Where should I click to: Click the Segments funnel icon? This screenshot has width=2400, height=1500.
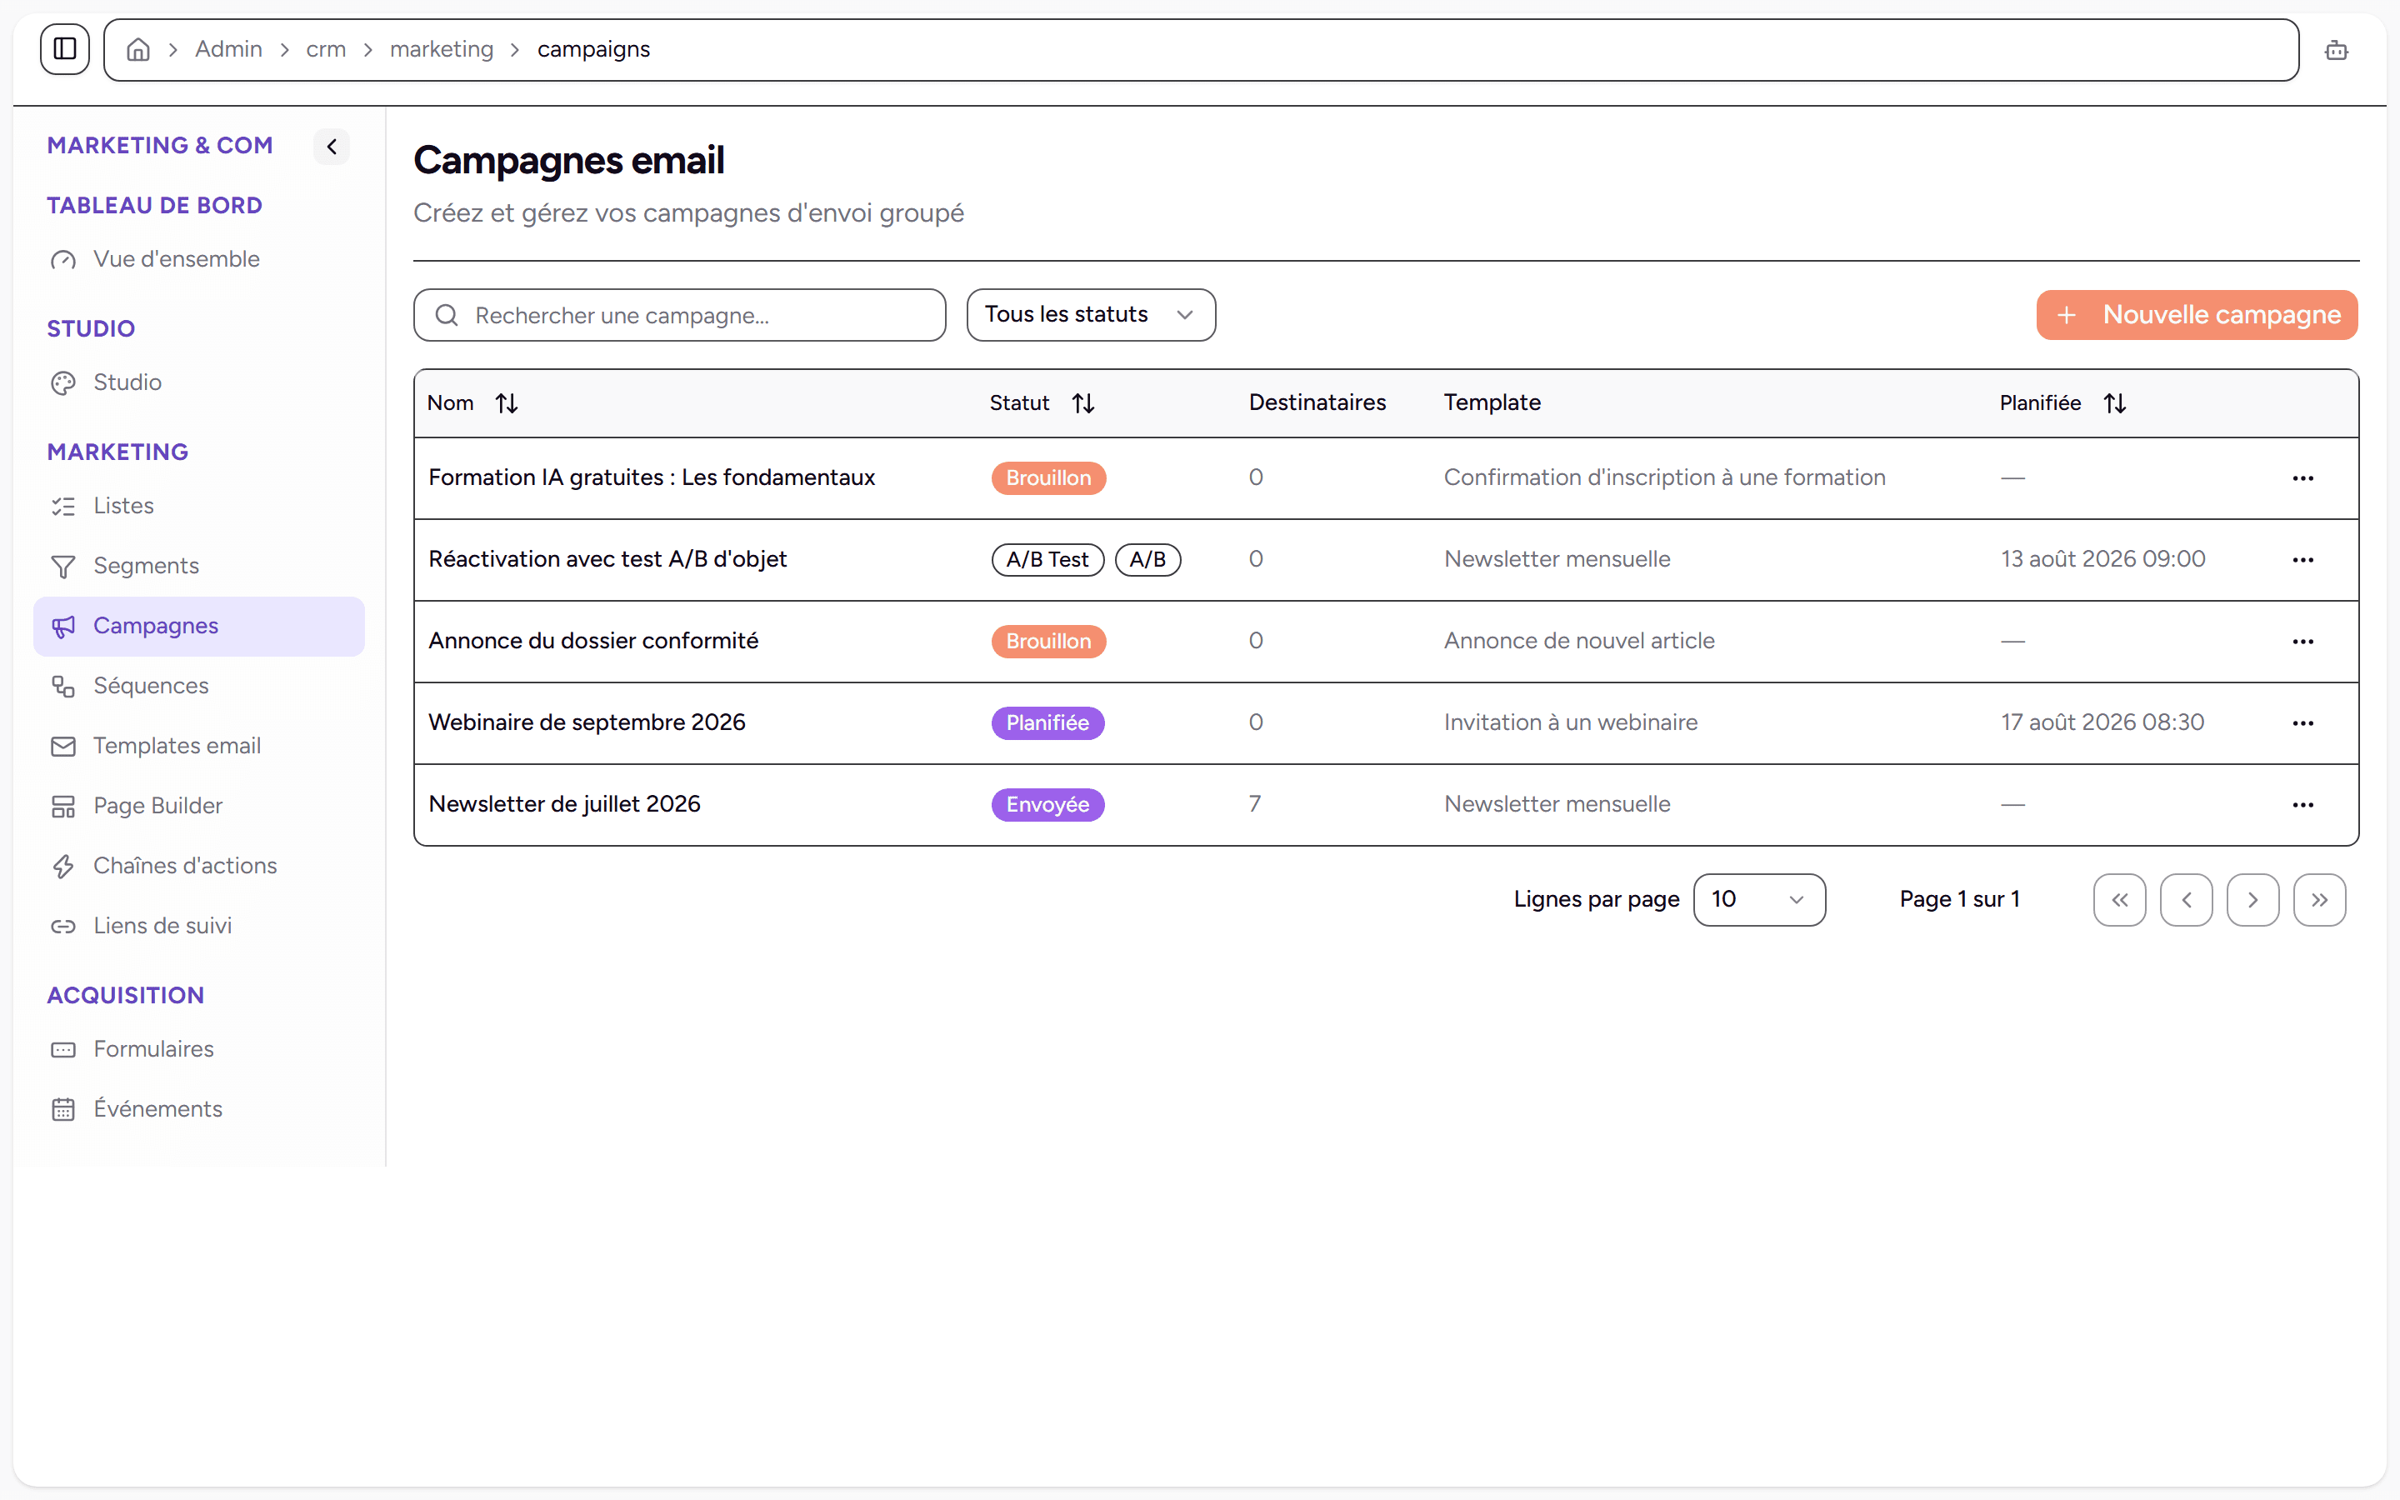63,567
